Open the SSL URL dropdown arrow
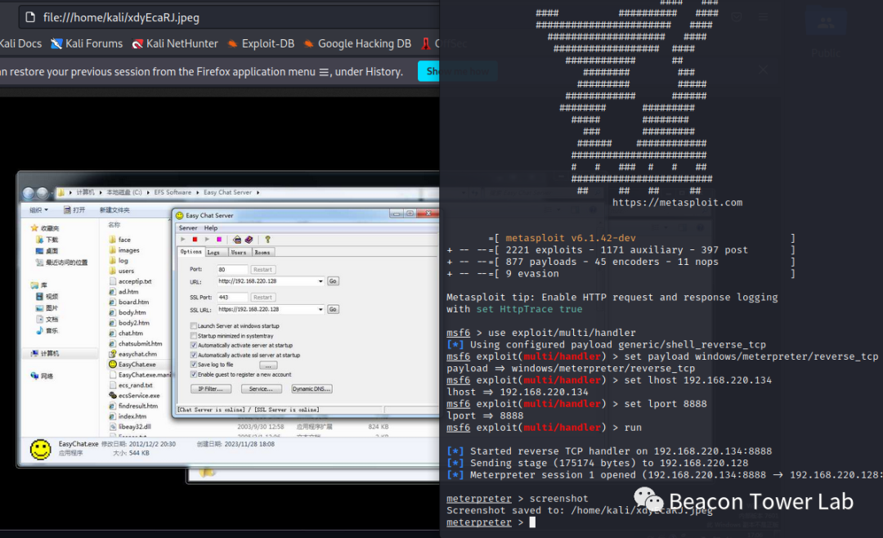The height and width of the screenshot is (538, 883). pyautogui.click(x=320, y=309)
